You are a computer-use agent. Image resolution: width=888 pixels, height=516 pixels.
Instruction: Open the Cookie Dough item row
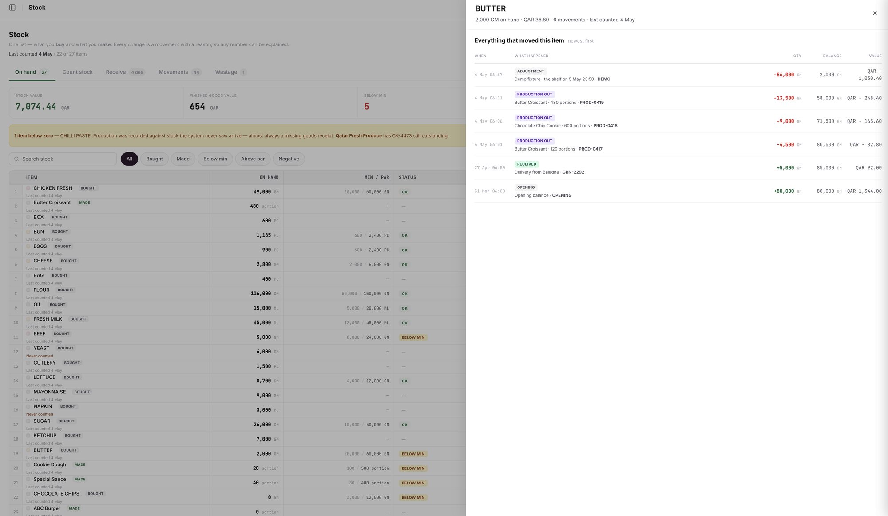click(x=238, y=468)
